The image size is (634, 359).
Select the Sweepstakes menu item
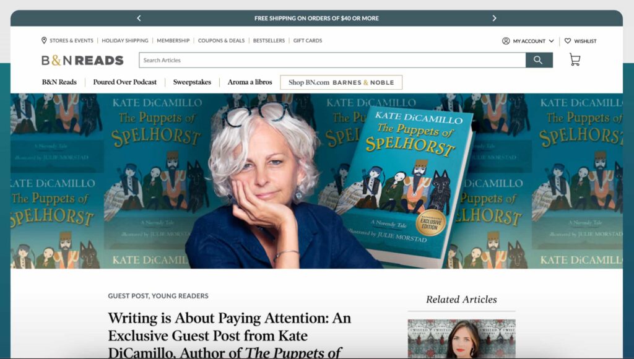[192, 82]
